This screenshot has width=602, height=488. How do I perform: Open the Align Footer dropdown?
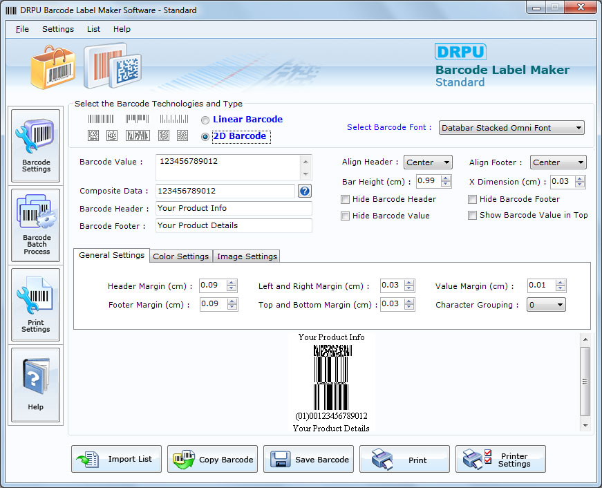(x=558, y=162)
